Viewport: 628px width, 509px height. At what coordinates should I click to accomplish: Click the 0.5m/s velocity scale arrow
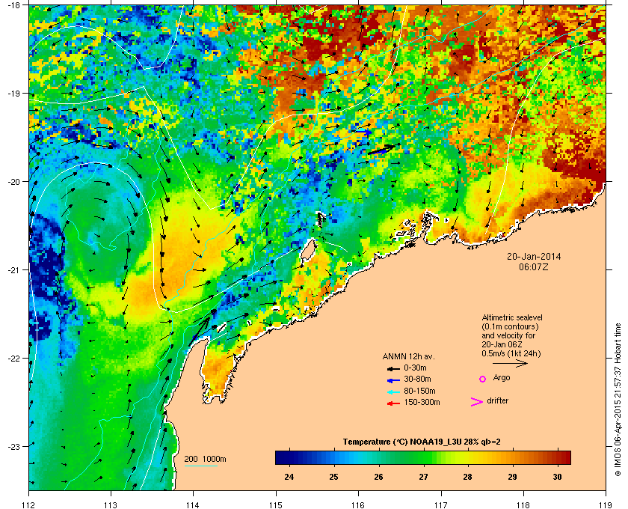[510, 363]
